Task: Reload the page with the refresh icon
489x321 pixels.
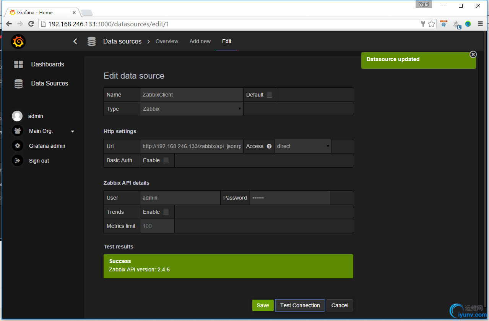Action: coord(31,24)
